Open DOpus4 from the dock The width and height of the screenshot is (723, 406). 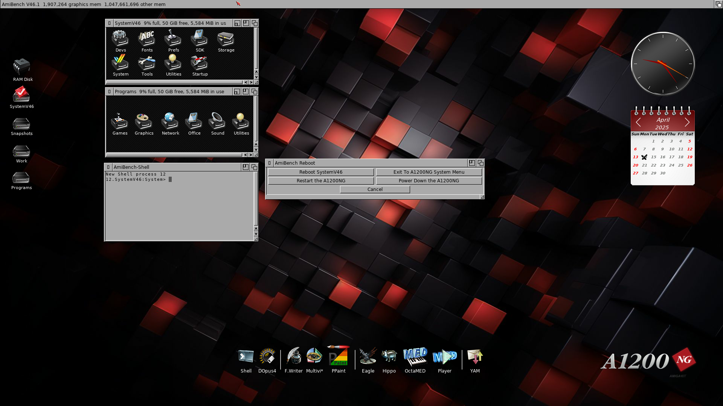coord(267,357)
